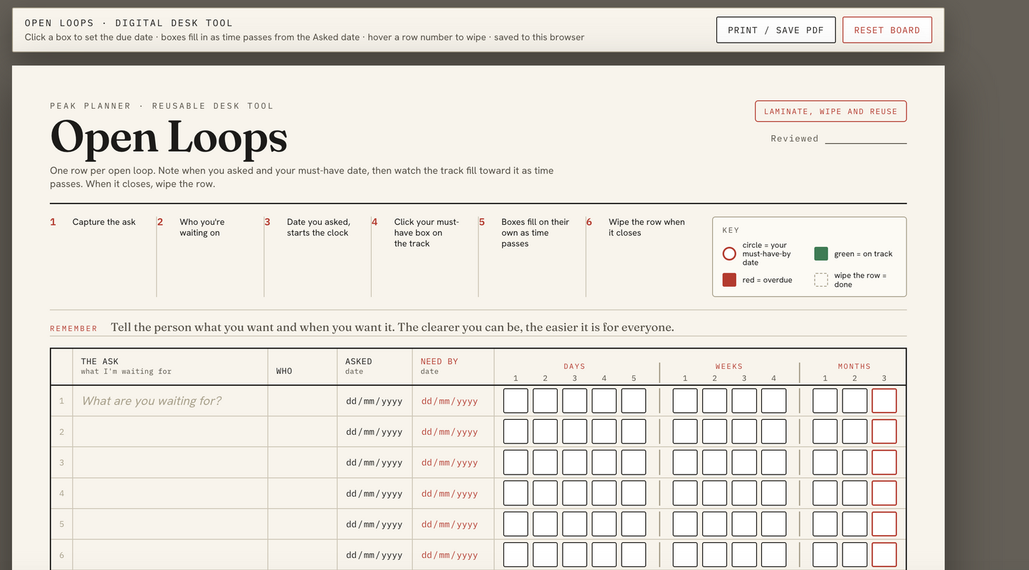Viewport: 1029px width, 570px height.
Task: Set the Need By date in row 1
Action: pos(449,401)
